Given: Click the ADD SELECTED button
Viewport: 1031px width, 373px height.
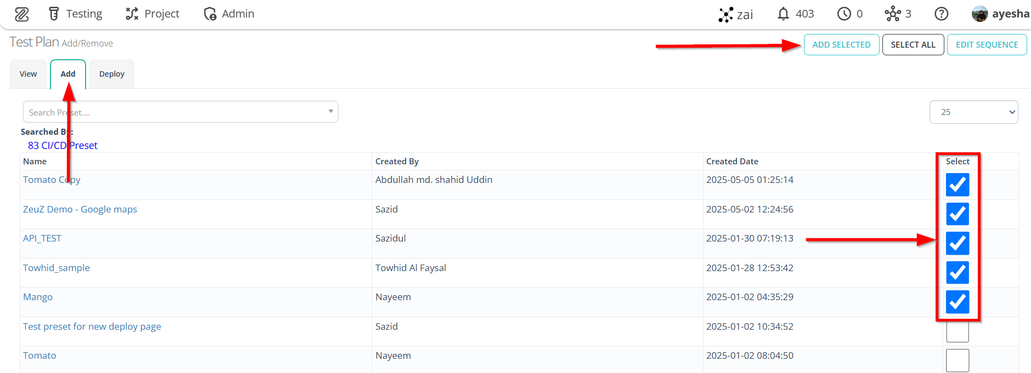Looking at the screenshot, I should coord(842,45).
